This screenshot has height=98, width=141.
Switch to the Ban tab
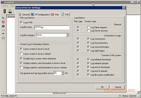pyautogui.click(x=55, y=15)
